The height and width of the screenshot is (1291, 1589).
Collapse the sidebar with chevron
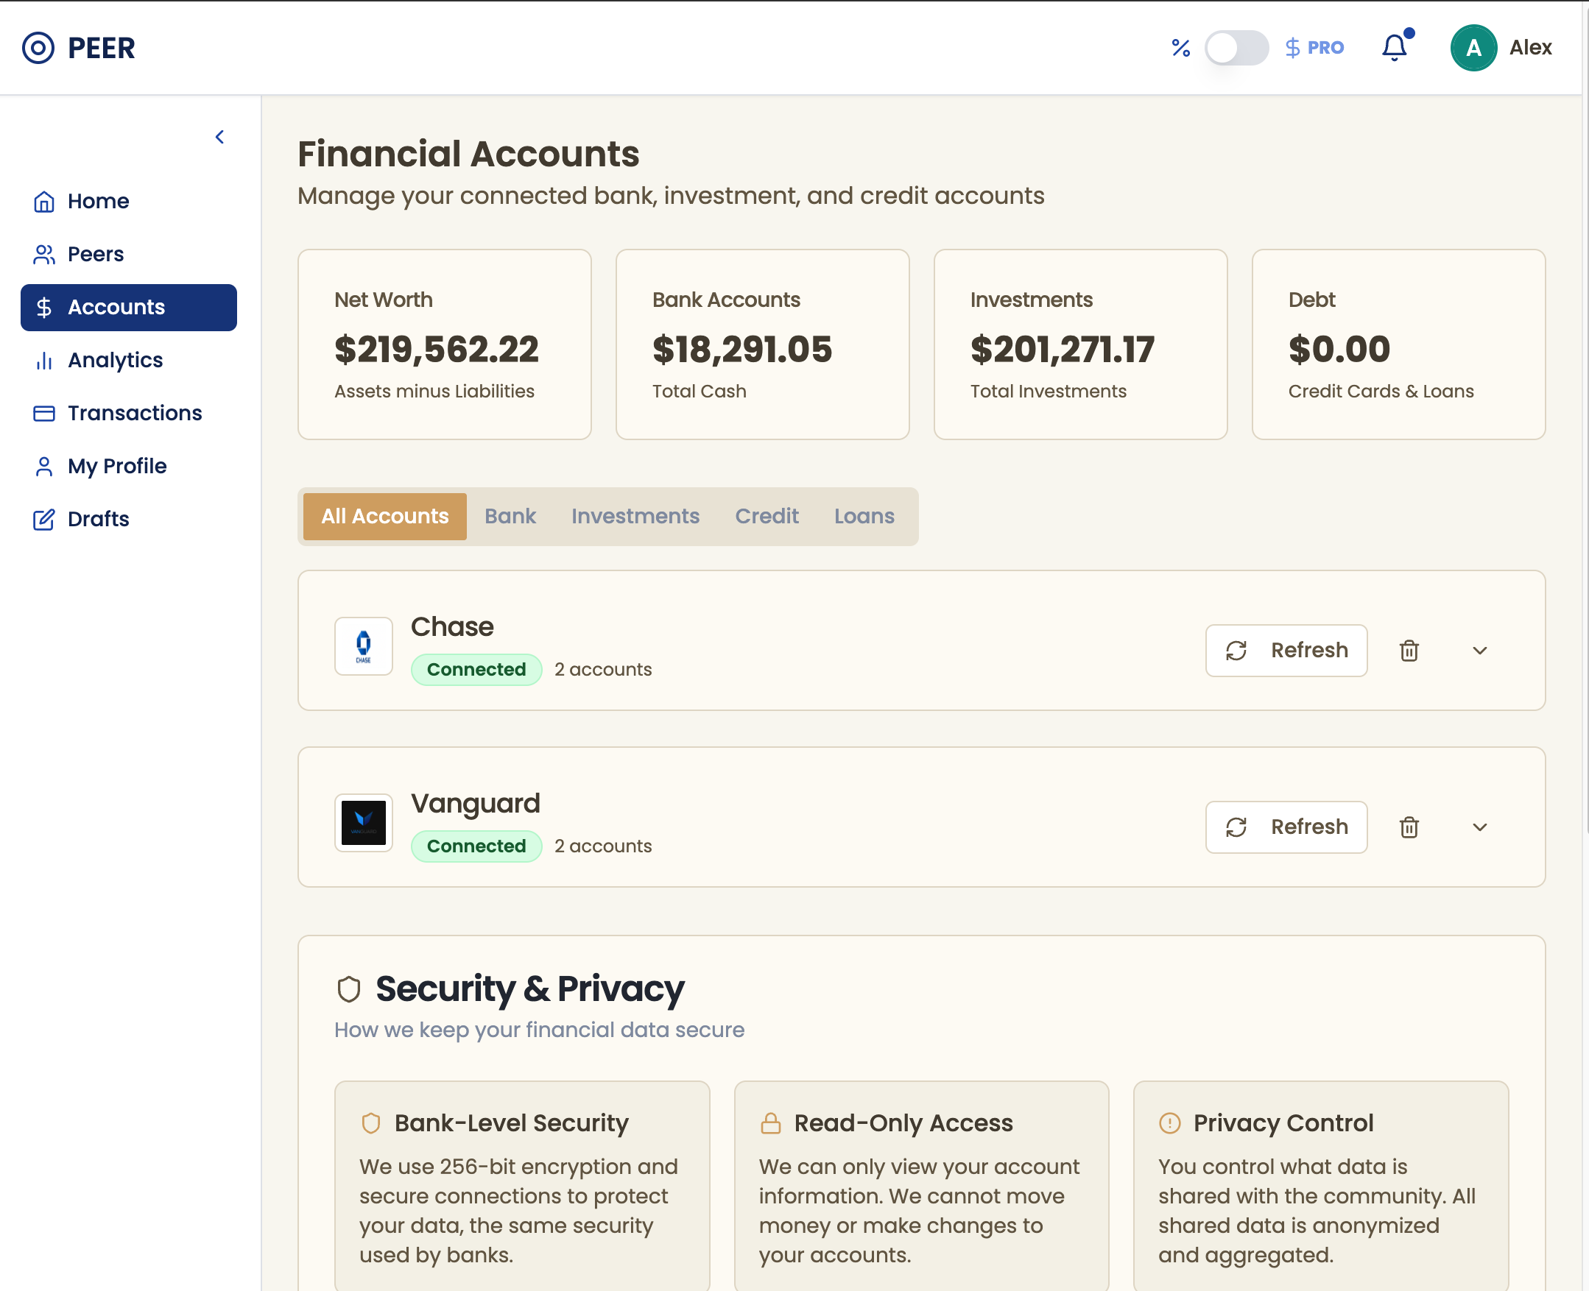click(x=219, y=137)
